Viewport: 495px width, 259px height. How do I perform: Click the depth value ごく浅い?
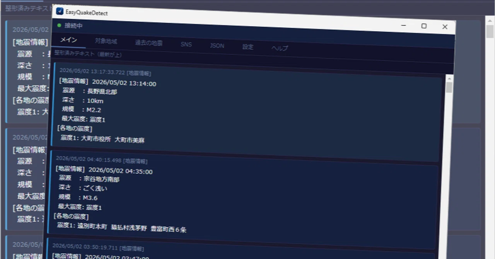point(95,188)
